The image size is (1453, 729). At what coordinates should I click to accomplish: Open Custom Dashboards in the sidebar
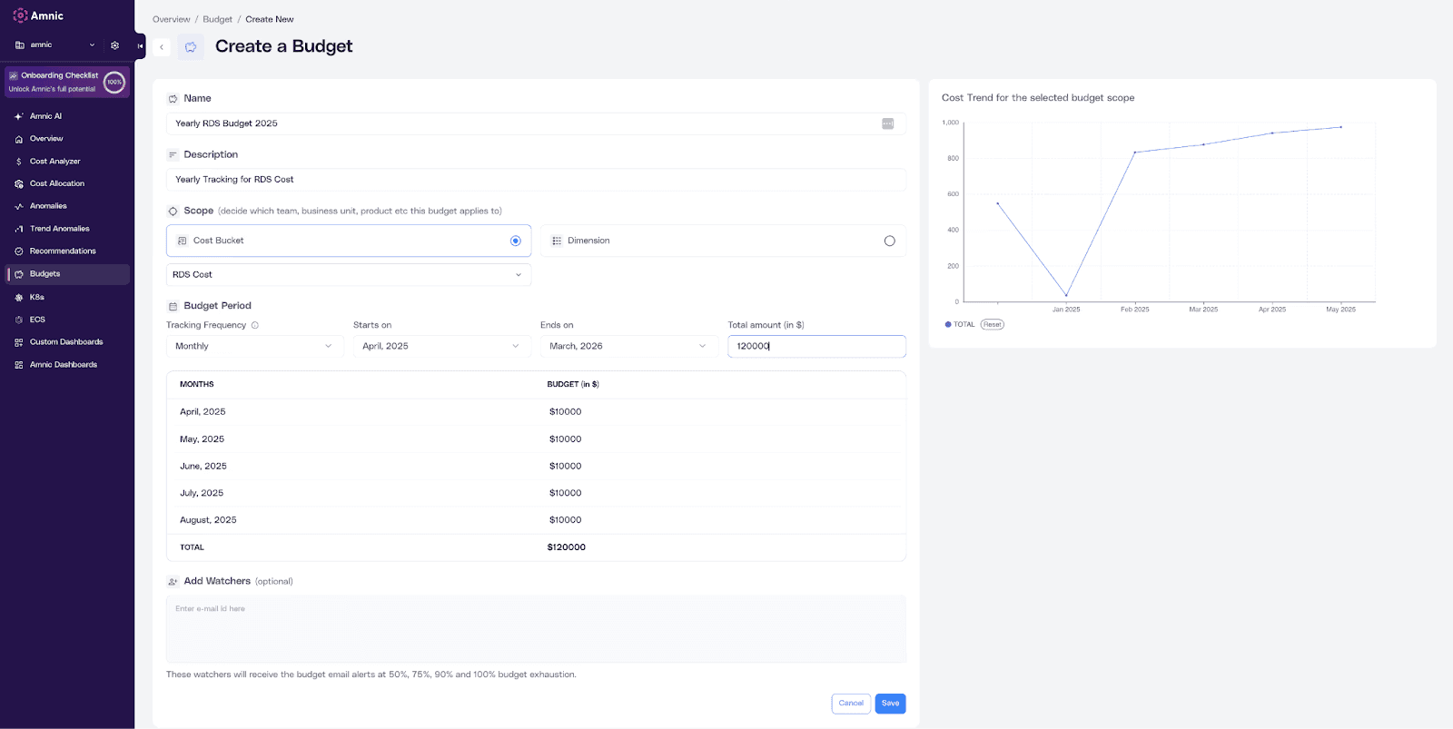[x=67, y=342]
